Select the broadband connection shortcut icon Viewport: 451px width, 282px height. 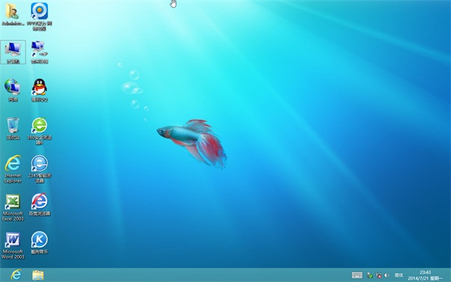point(39,52)
